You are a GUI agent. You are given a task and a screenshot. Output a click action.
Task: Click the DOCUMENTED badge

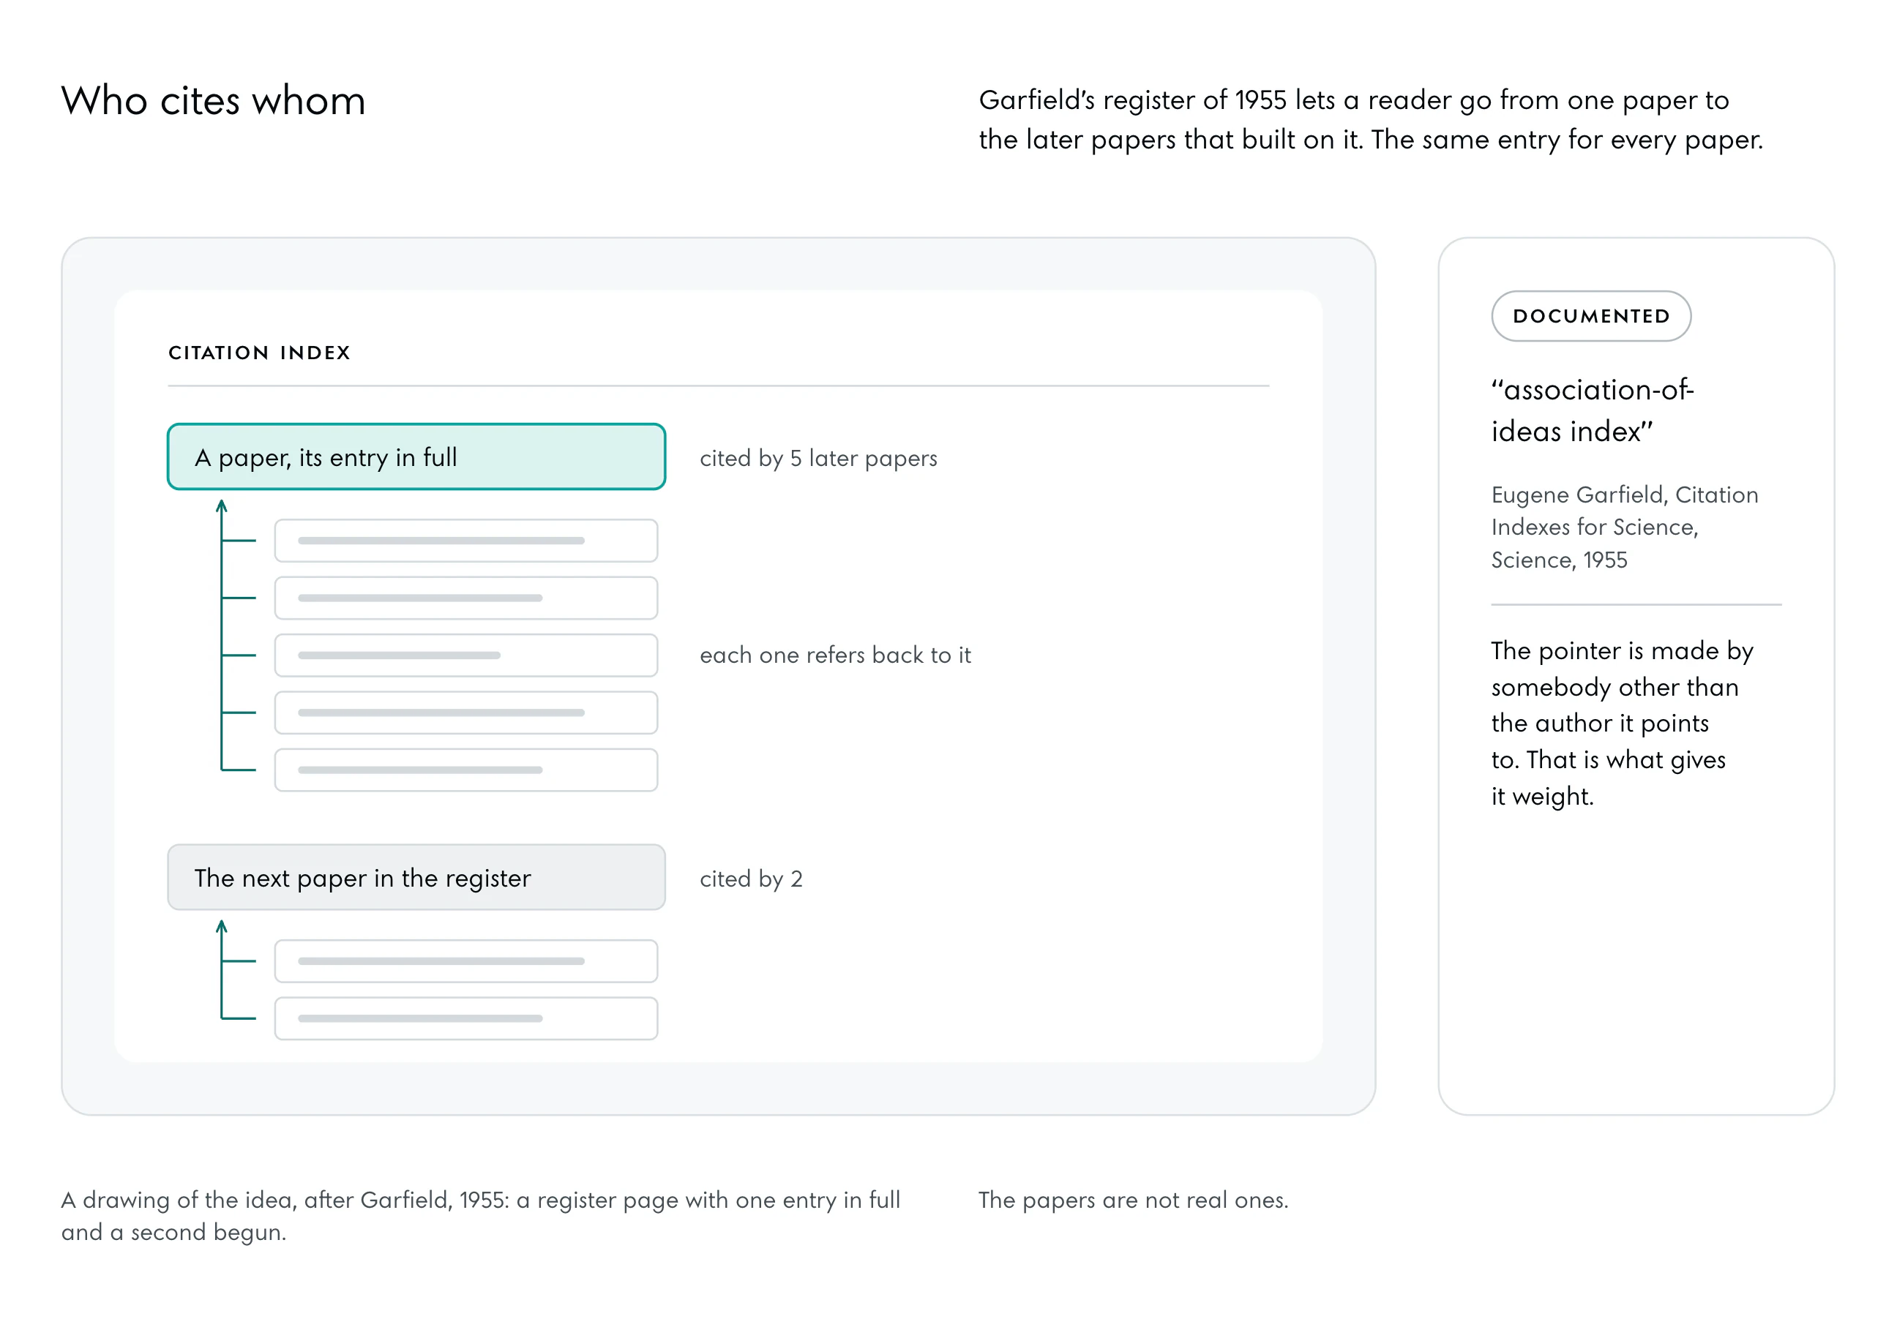[x=1590, y=315]
